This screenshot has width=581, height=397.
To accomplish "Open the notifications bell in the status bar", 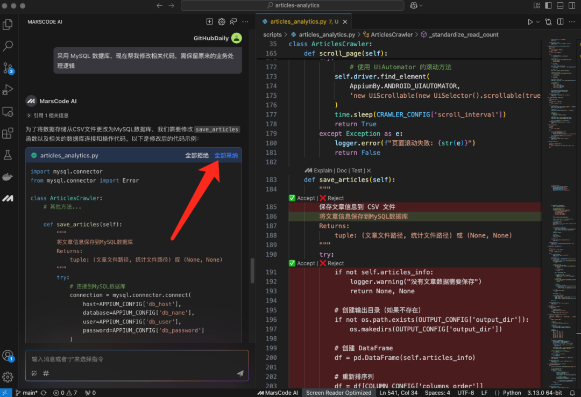I will point(572,393).
